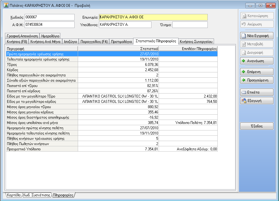Click the row Είδος με το μεγαλύτερο κέρδος
Screen dimensions: 279x201
coord(112,102)
